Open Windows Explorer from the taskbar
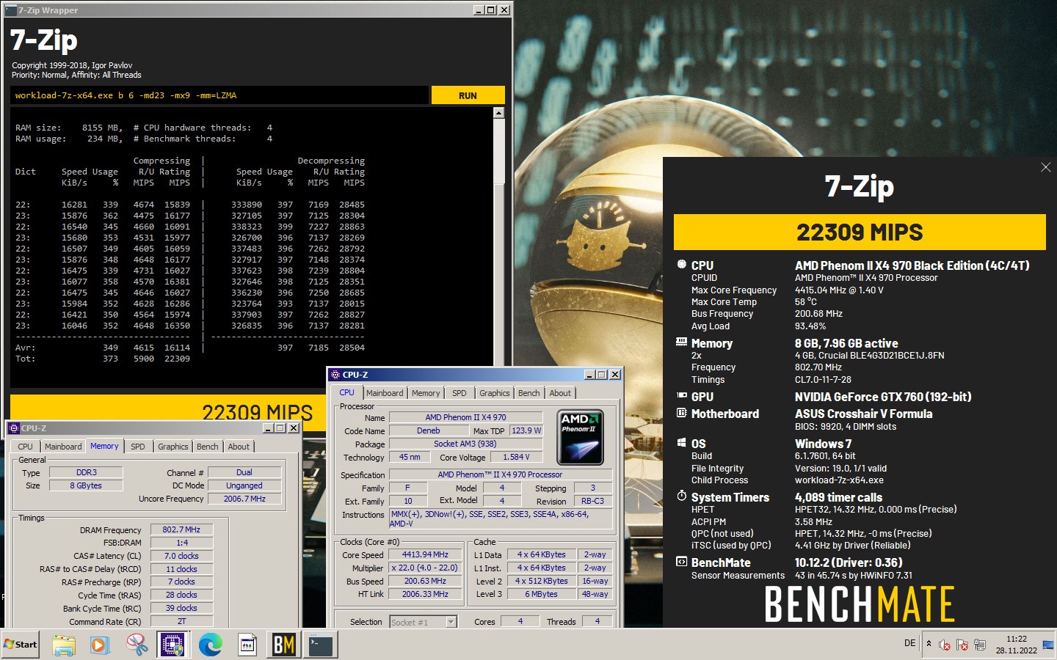Viewport: 1057px width, 660px height. [x=64, y=645]
